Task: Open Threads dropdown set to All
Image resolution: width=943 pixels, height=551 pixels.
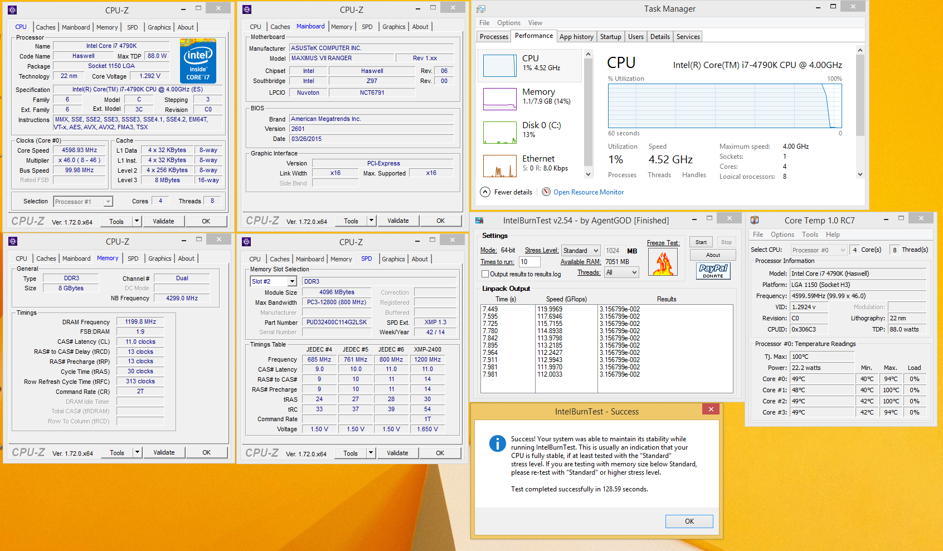Action: [621, 272]
